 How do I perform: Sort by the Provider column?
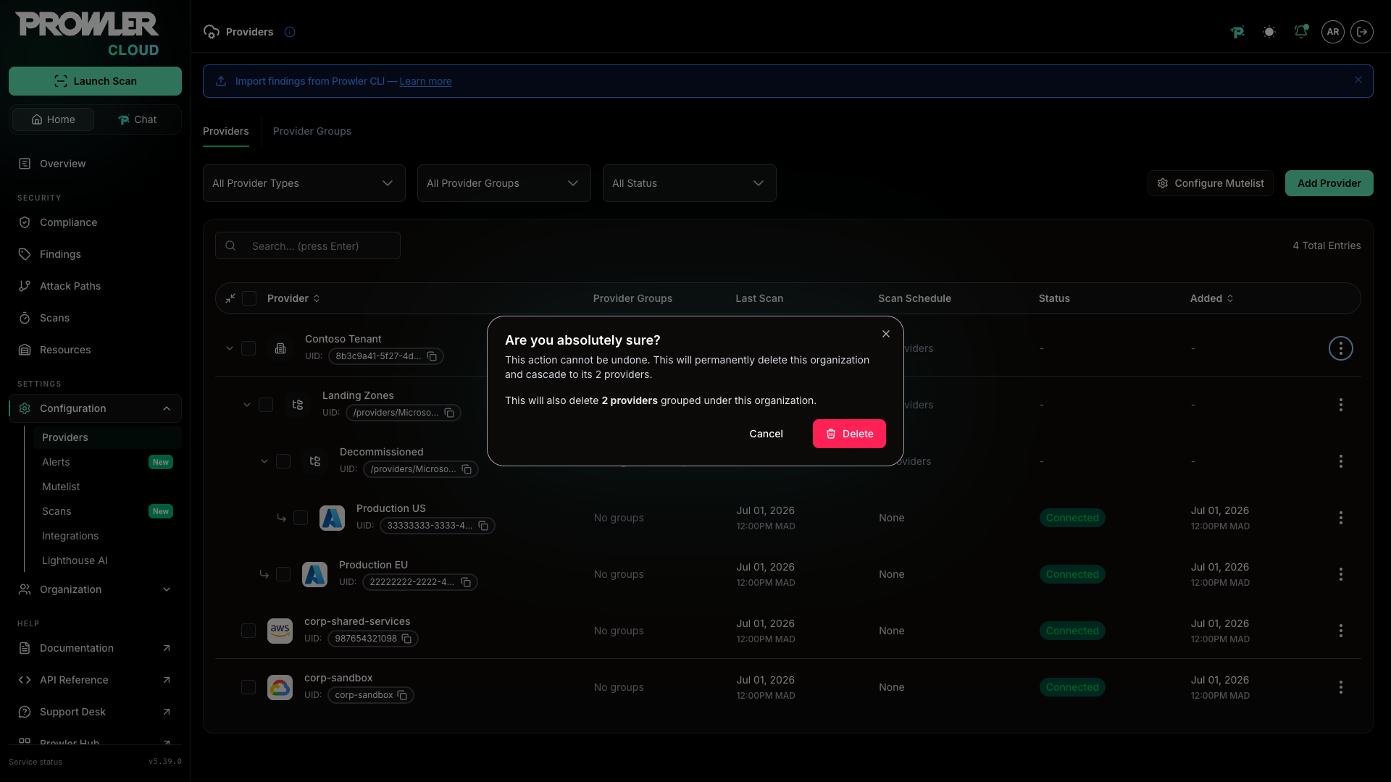tap(293, 298)
